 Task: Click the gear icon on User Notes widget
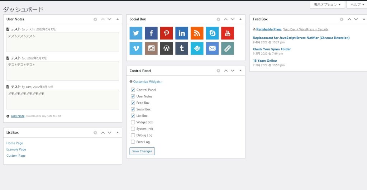pos(95,19)
